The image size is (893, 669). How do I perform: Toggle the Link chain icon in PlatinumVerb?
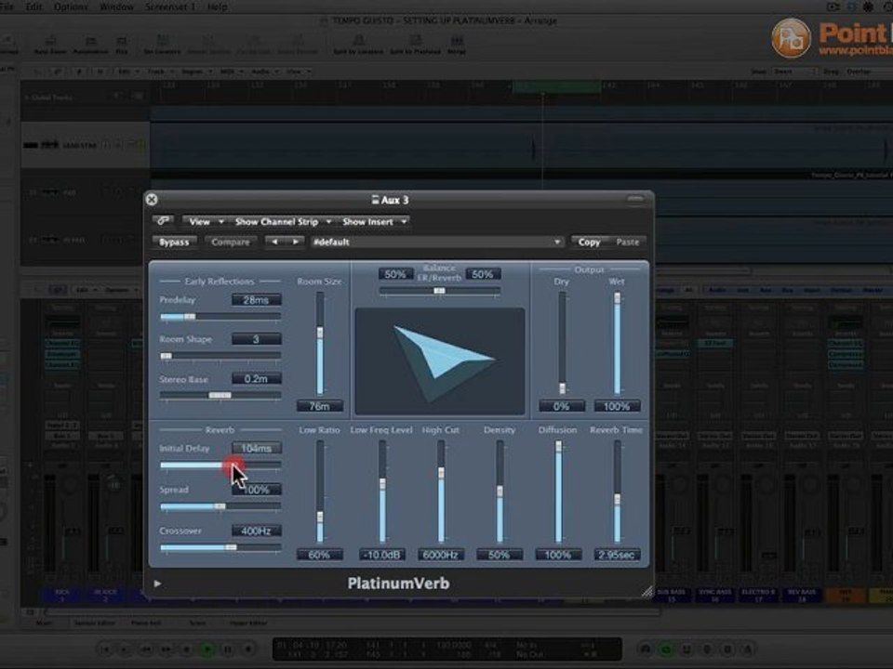(164, 221)
